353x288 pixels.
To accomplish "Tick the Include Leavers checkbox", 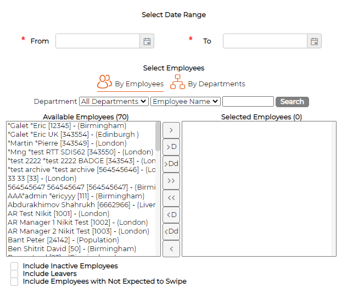I will [x=14, y=274].
